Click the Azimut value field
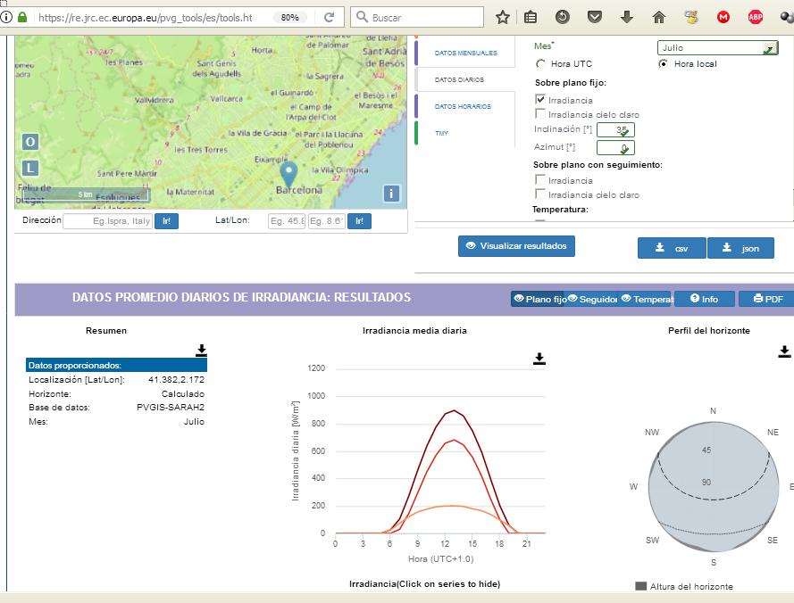 [x=615, y=148]
